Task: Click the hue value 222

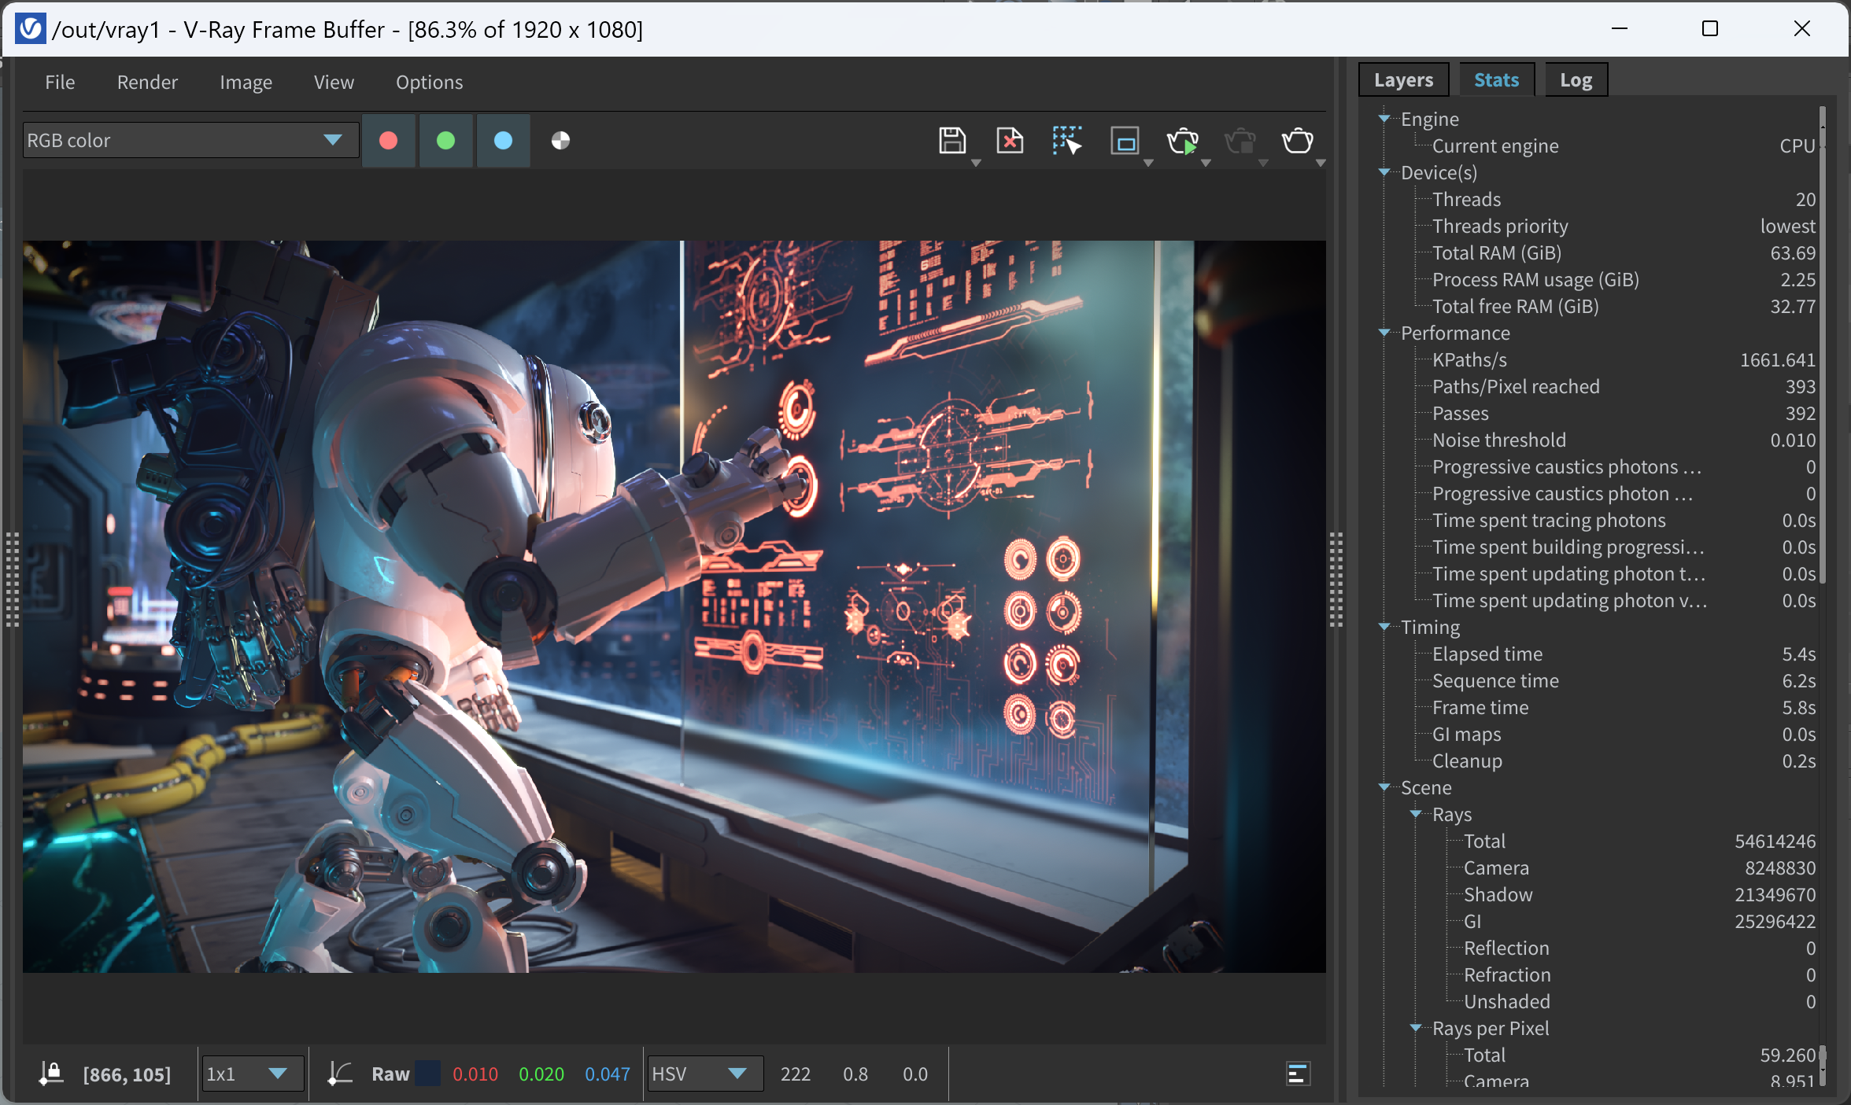Action: [796, 1074]
